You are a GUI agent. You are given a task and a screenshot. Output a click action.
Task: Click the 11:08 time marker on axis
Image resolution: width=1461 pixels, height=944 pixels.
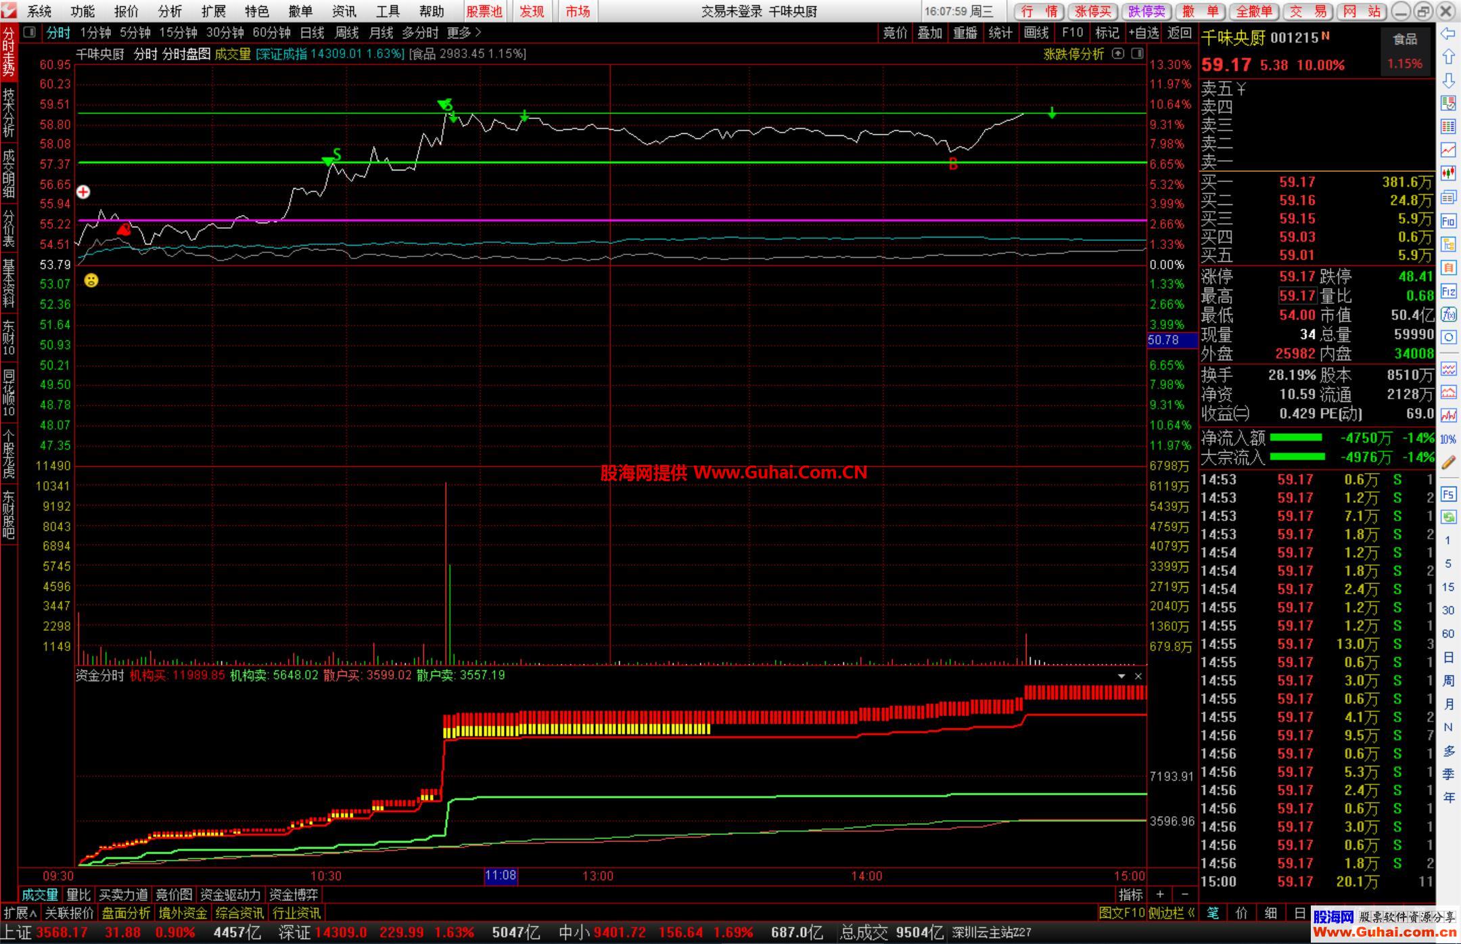[501, 876]
